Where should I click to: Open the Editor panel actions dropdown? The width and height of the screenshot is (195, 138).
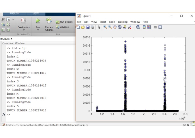tap(184, 125)
